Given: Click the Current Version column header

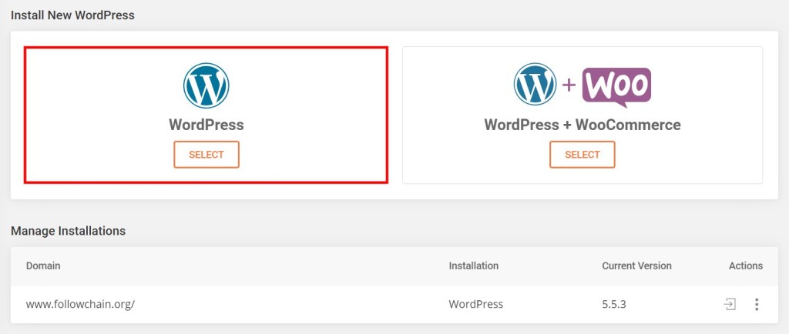Looking at the screenshot, I should point(636,266).
